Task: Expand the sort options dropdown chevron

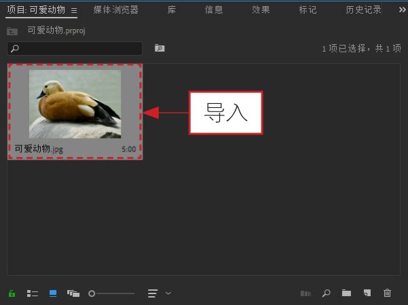Action: click(x=168, y=293)
